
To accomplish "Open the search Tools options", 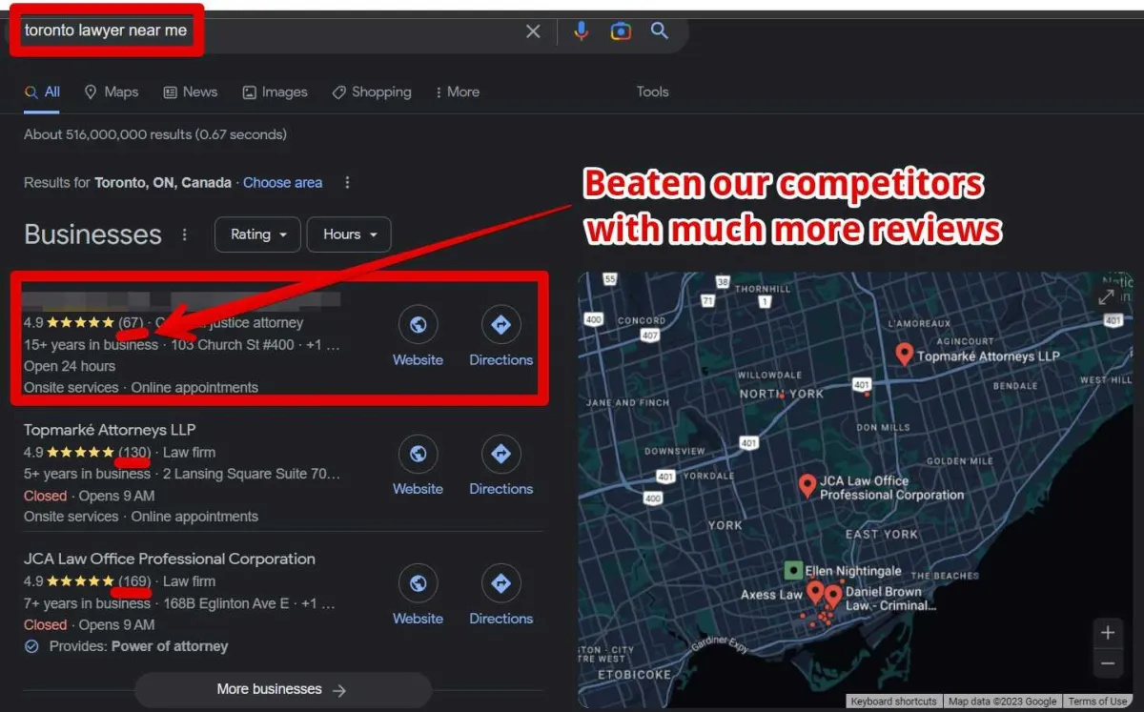I will [x=652, y=92].
